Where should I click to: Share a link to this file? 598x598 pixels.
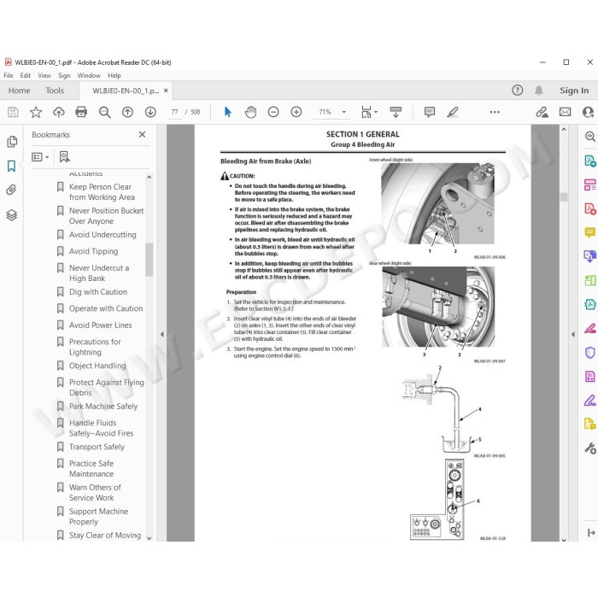tap(542, 112)
